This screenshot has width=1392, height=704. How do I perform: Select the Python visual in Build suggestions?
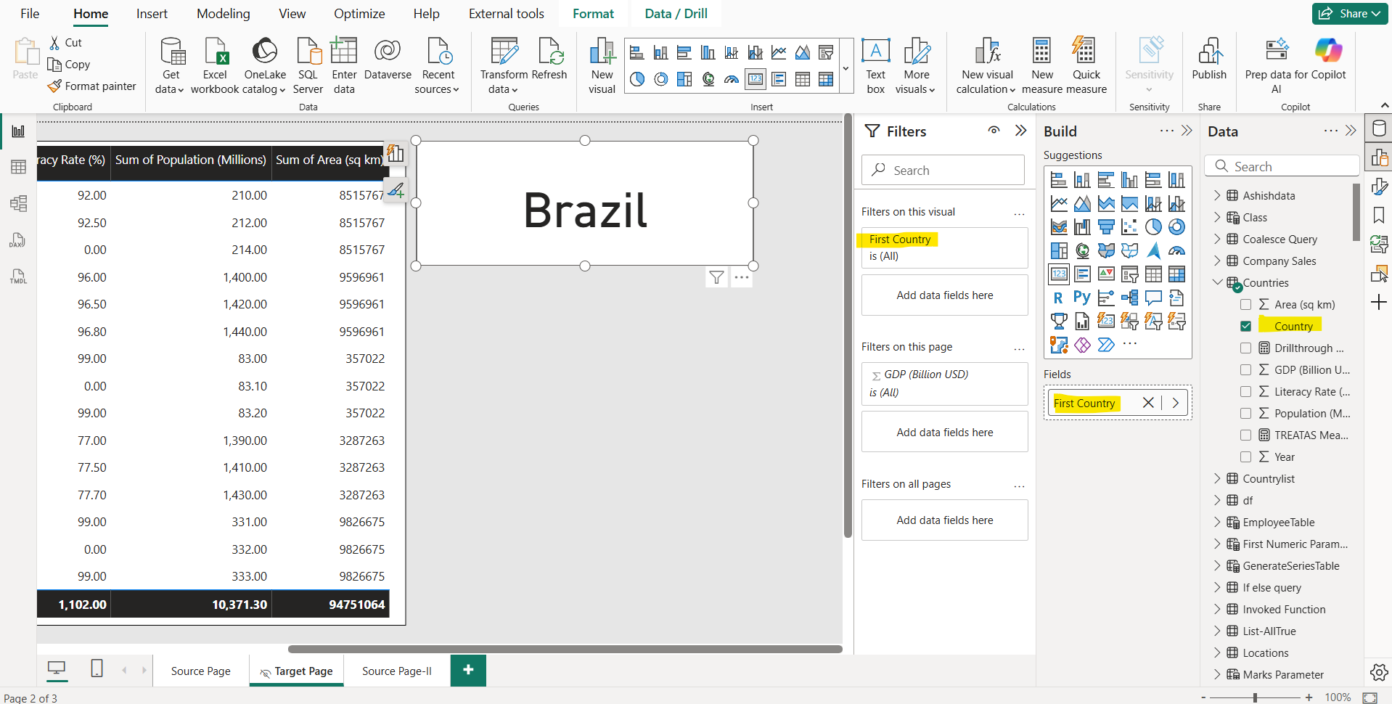point(1081,298)
